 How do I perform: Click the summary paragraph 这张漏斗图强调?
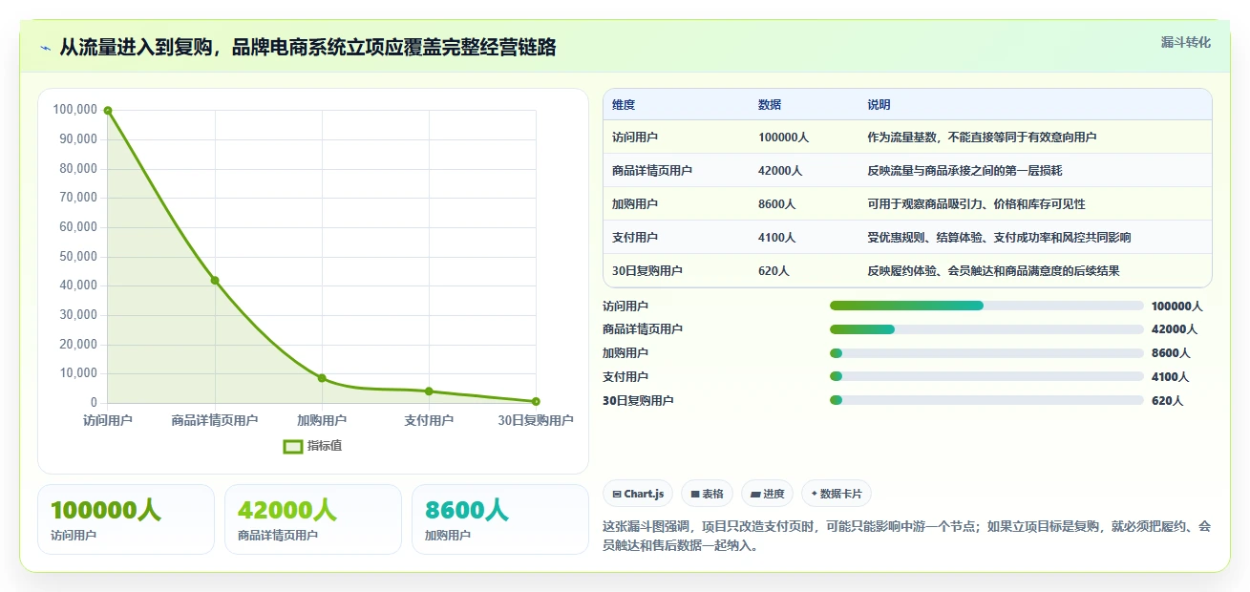(x=907, y=537)
